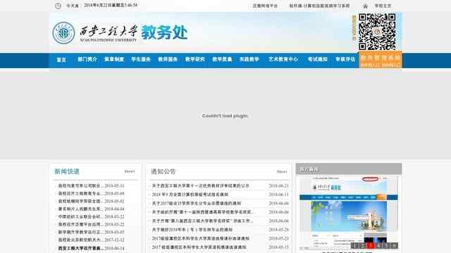The width and height of the screenshot is (451, 253).
Task: Select 首页 in the navigation bar
Action: click(x=61, y=60)
